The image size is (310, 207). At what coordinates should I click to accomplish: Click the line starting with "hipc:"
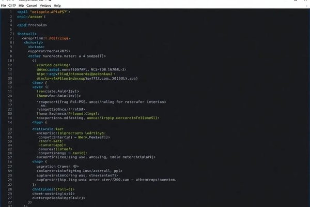coord(76,74)
